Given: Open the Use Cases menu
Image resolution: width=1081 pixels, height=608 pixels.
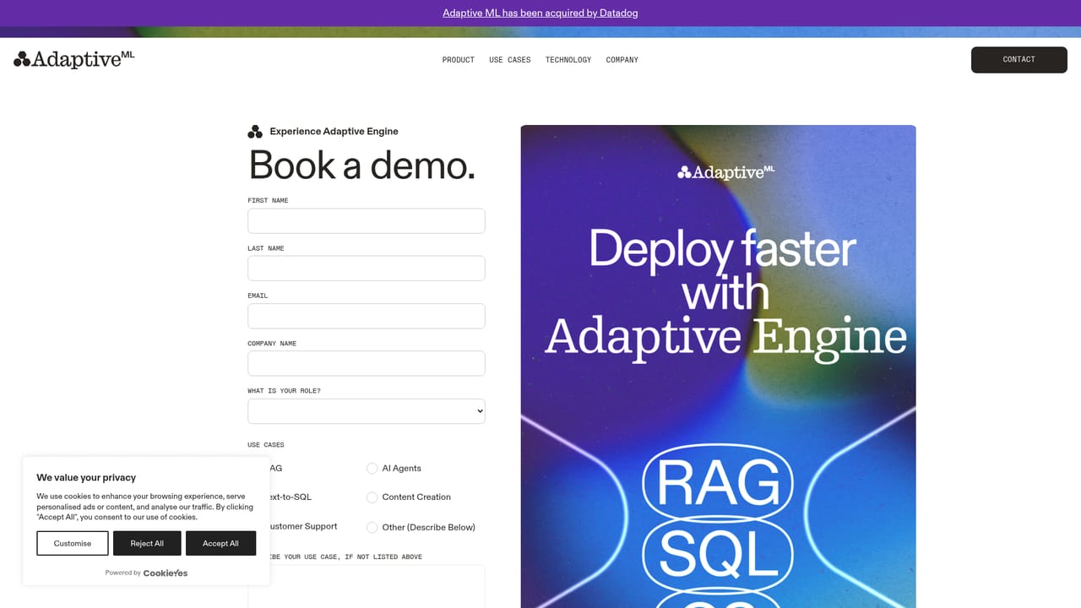Looking at the screenshot, I should pos(510,60).
